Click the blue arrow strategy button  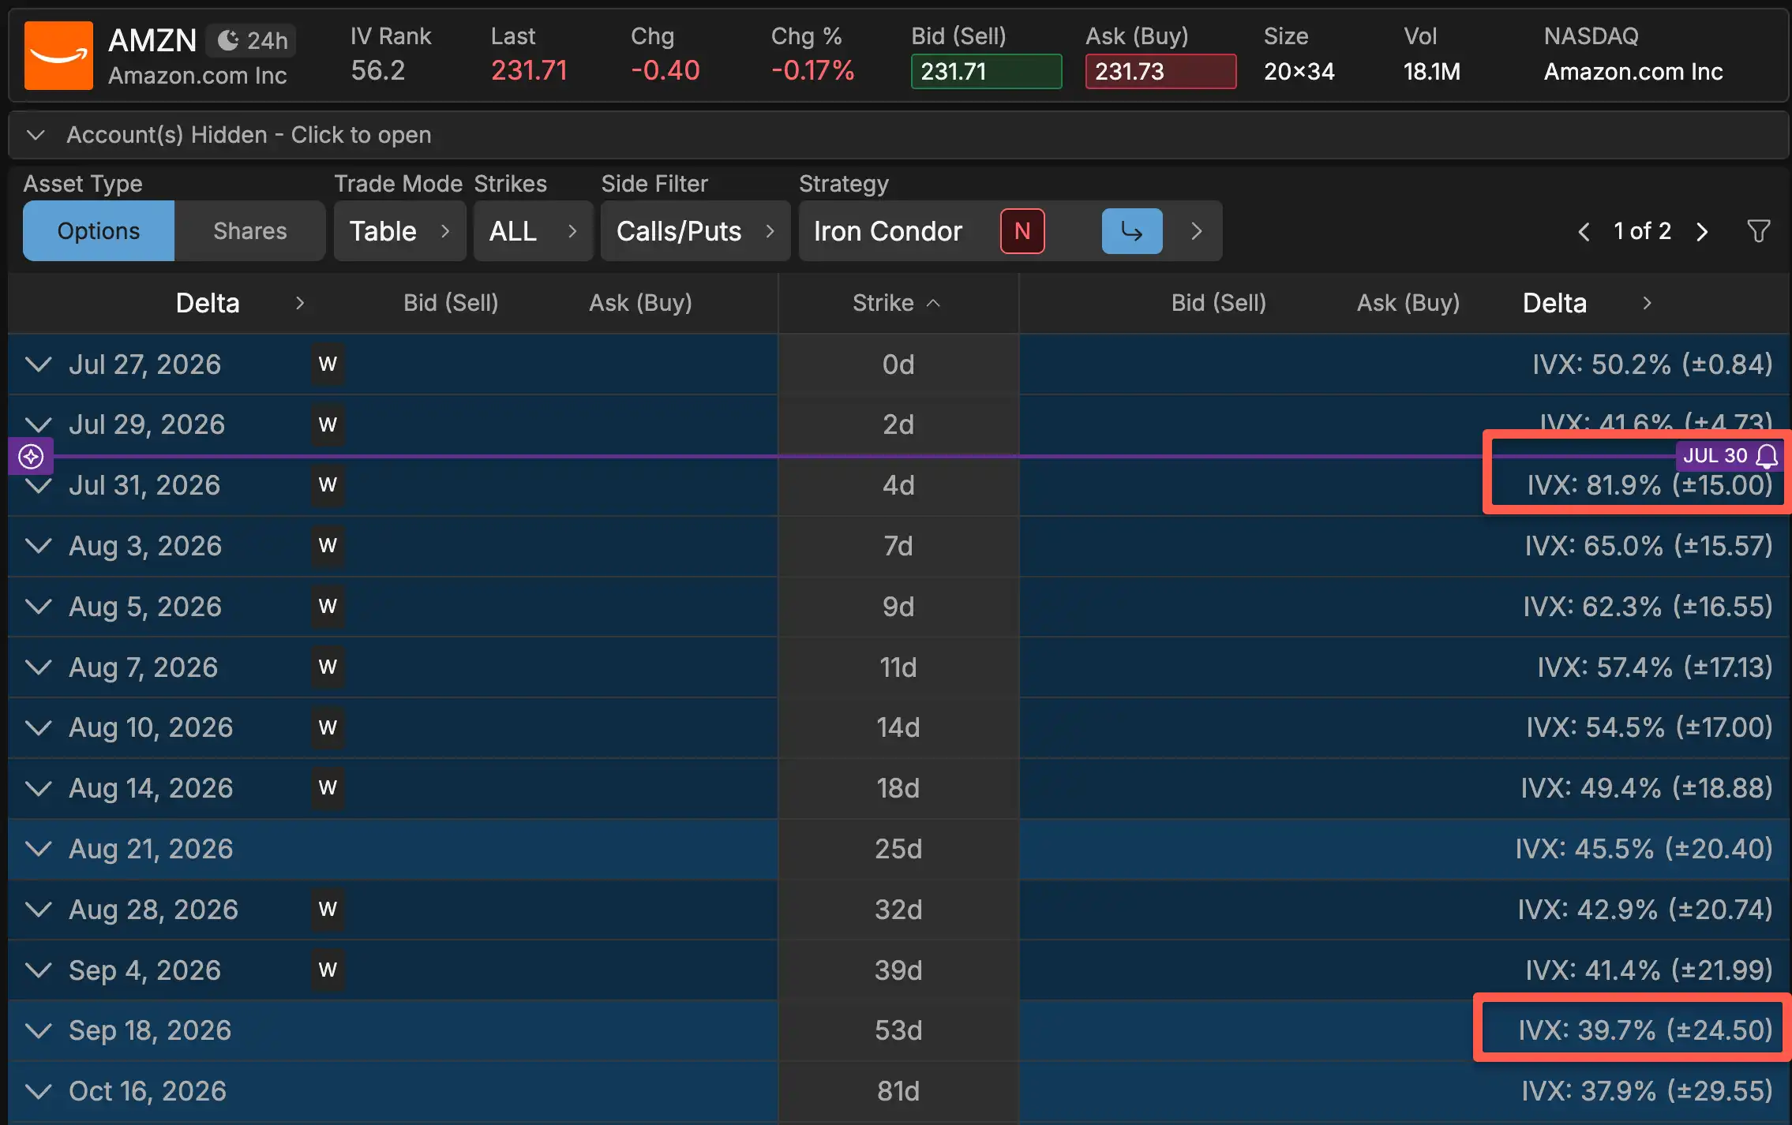click(x=1132, y=231)
